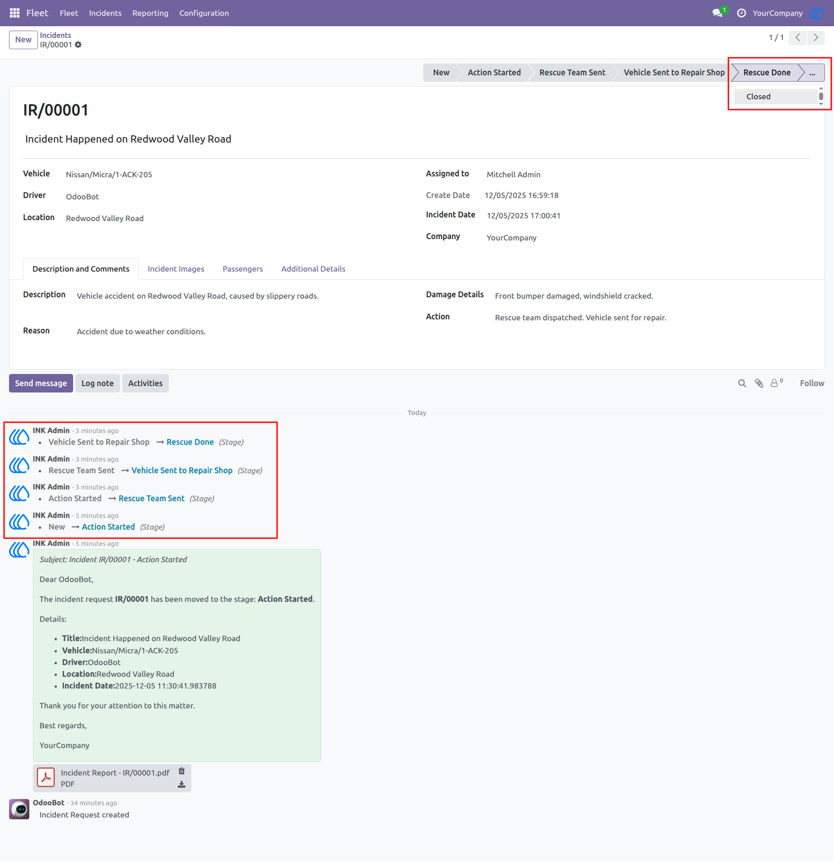834x863 pixels.
Task: Open the Fleet menu
Action: [69, 13]
